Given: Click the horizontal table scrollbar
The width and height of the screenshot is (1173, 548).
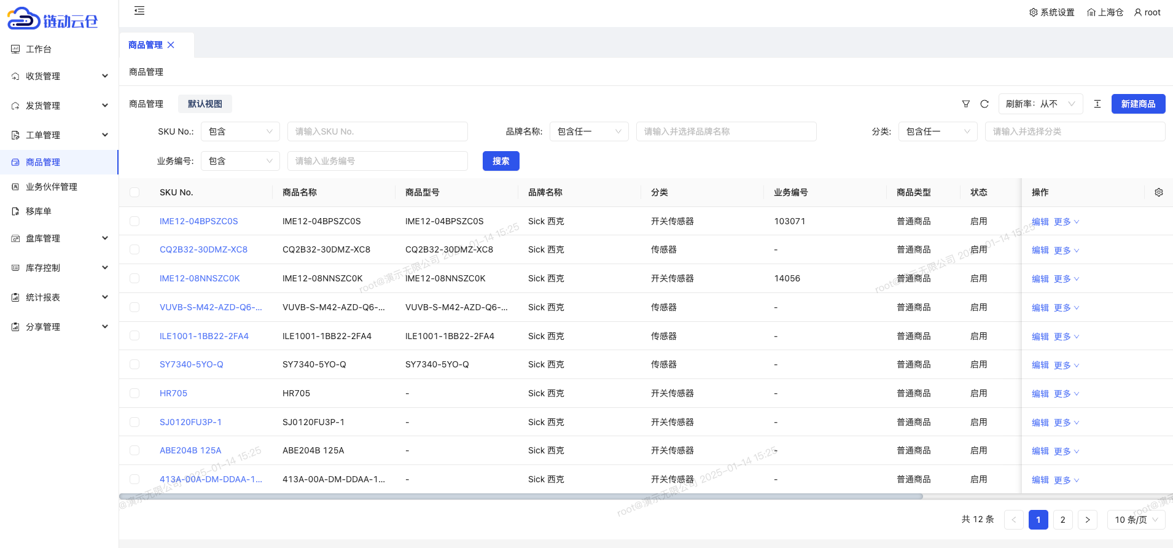Looking at the screenshot, I should tap(521, 496).
